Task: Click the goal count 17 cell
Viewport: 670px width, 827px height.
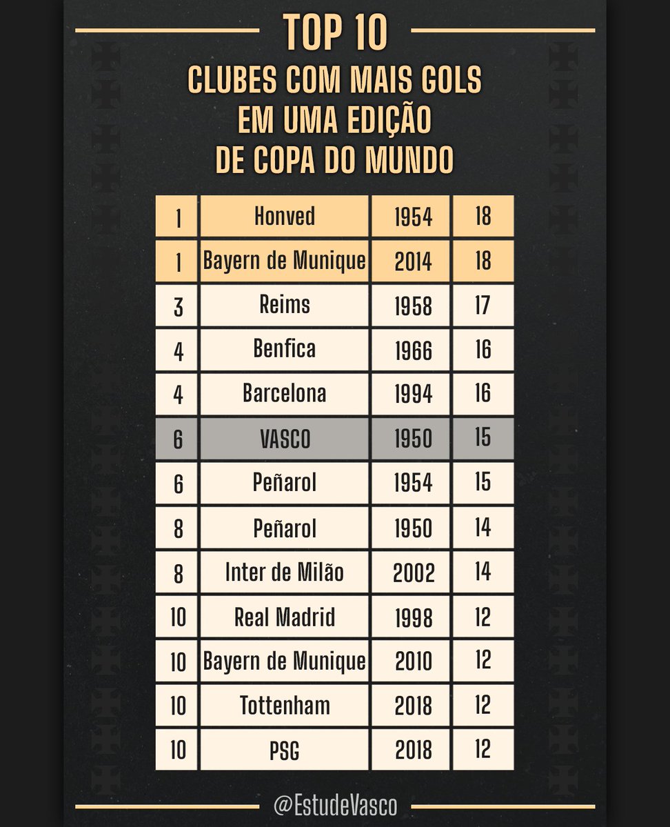Action: [483, 305]
